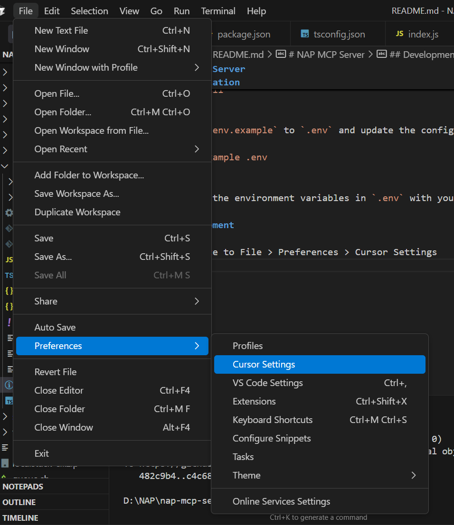454x525 pixels.
Task: Click the gear file icon in explorer sidebar
Action: point(9,212)
